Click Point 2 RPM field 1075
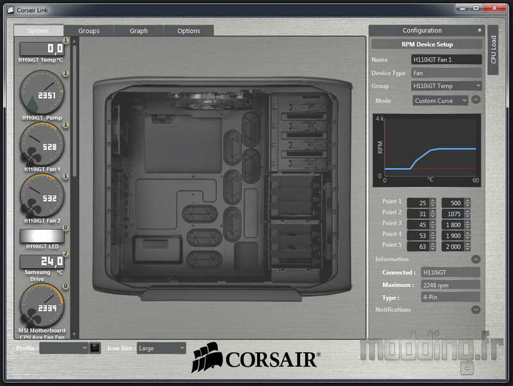 tap(453, 214)
